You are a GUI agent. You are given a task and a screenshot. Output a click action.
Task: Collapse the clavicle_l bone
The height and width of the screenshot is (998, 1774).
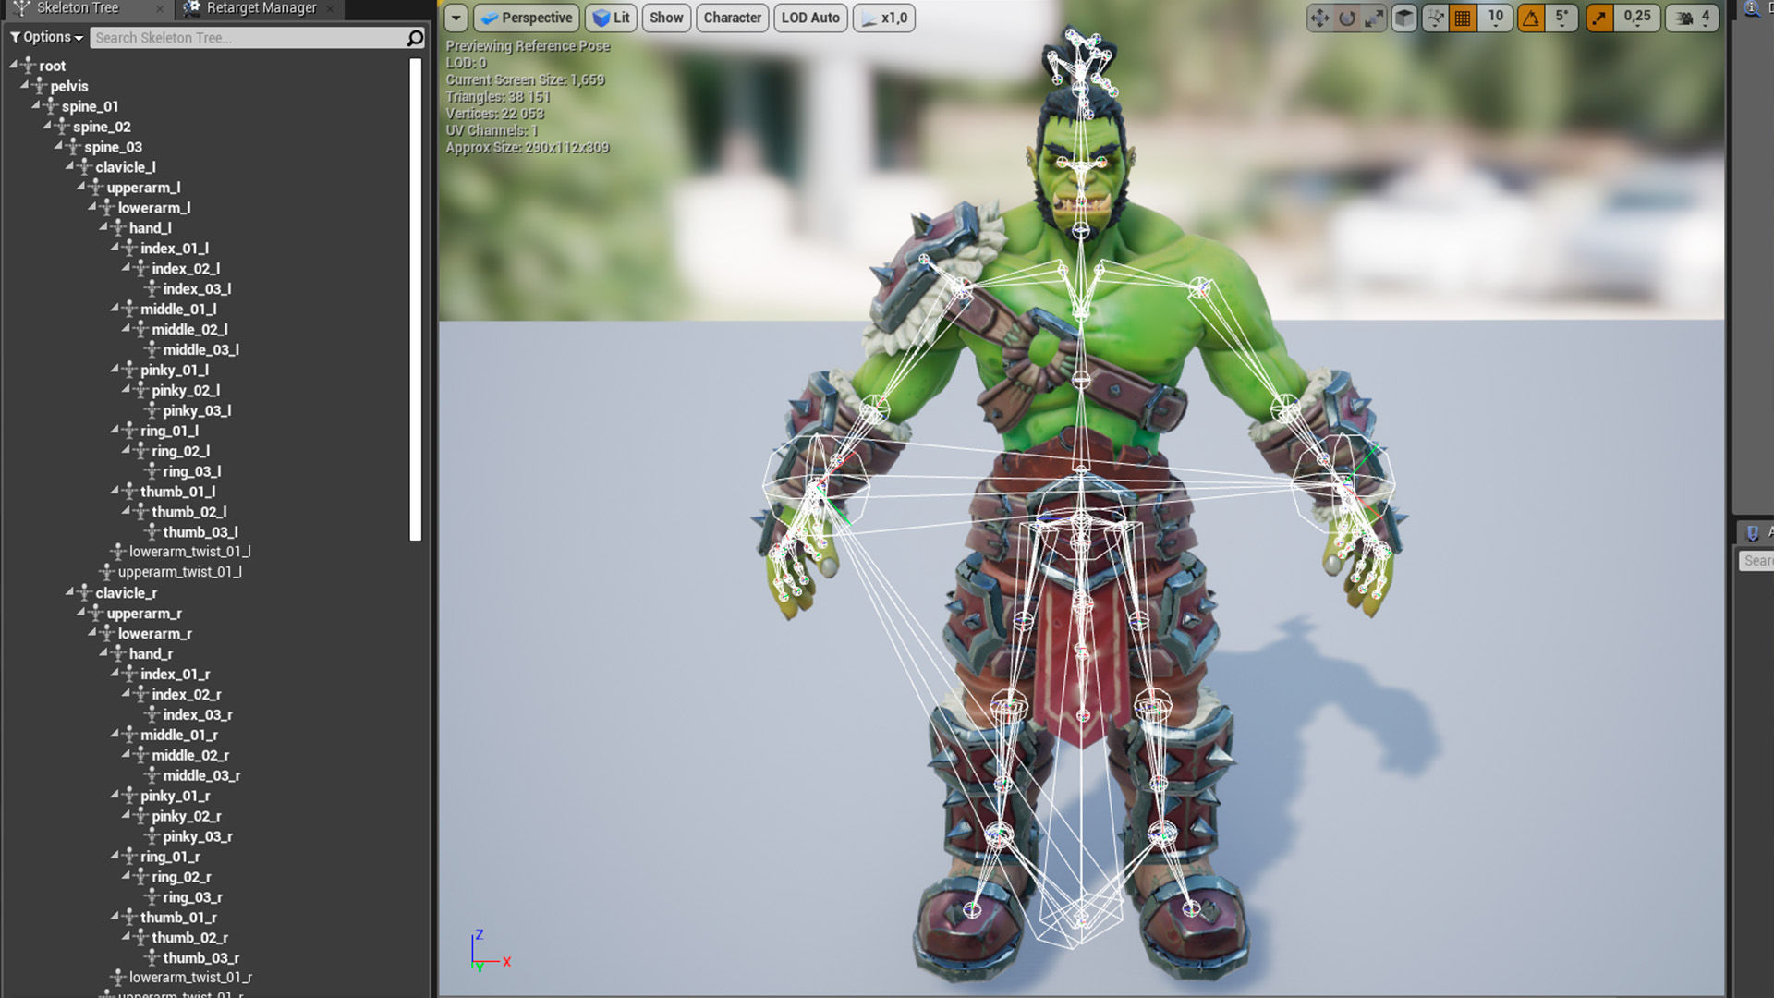pos(69,165)
